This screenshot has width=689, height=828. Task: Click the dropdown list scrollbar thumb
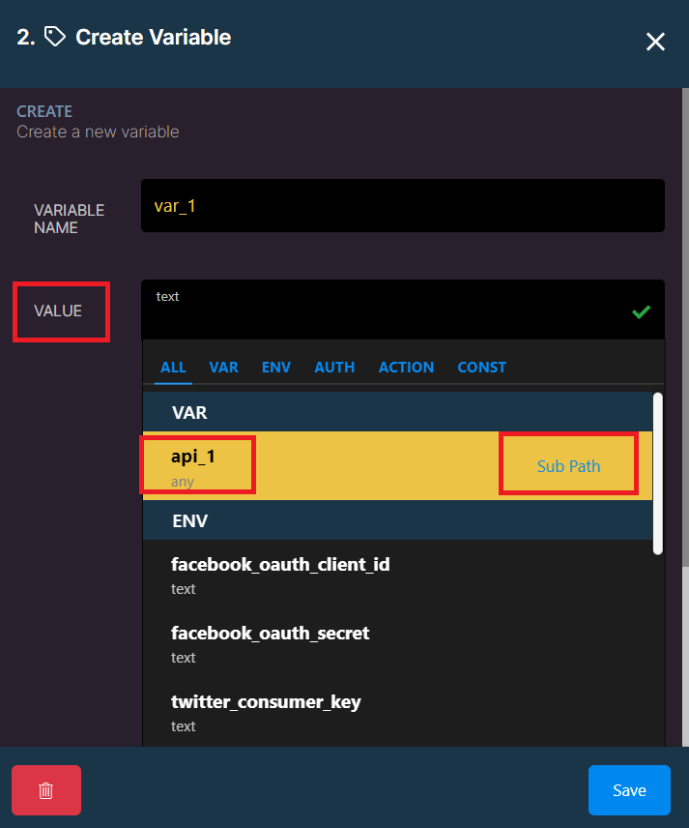point(657,474)
